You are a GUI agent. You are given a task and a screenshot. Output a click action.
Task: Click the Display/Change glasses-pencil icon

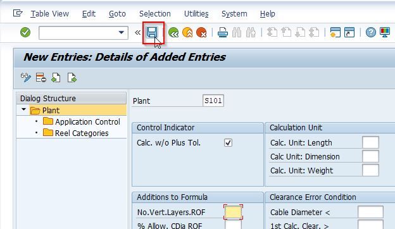tap(26, 78)
